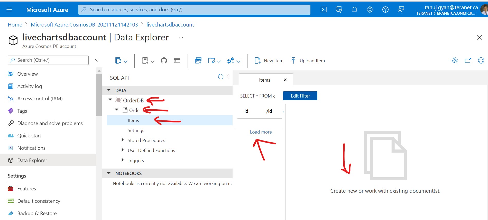The width and height of the screenshot is (488, 220).
Task: Click the cube icon beside livechartsdbaccount title
Action: [13, 40]
